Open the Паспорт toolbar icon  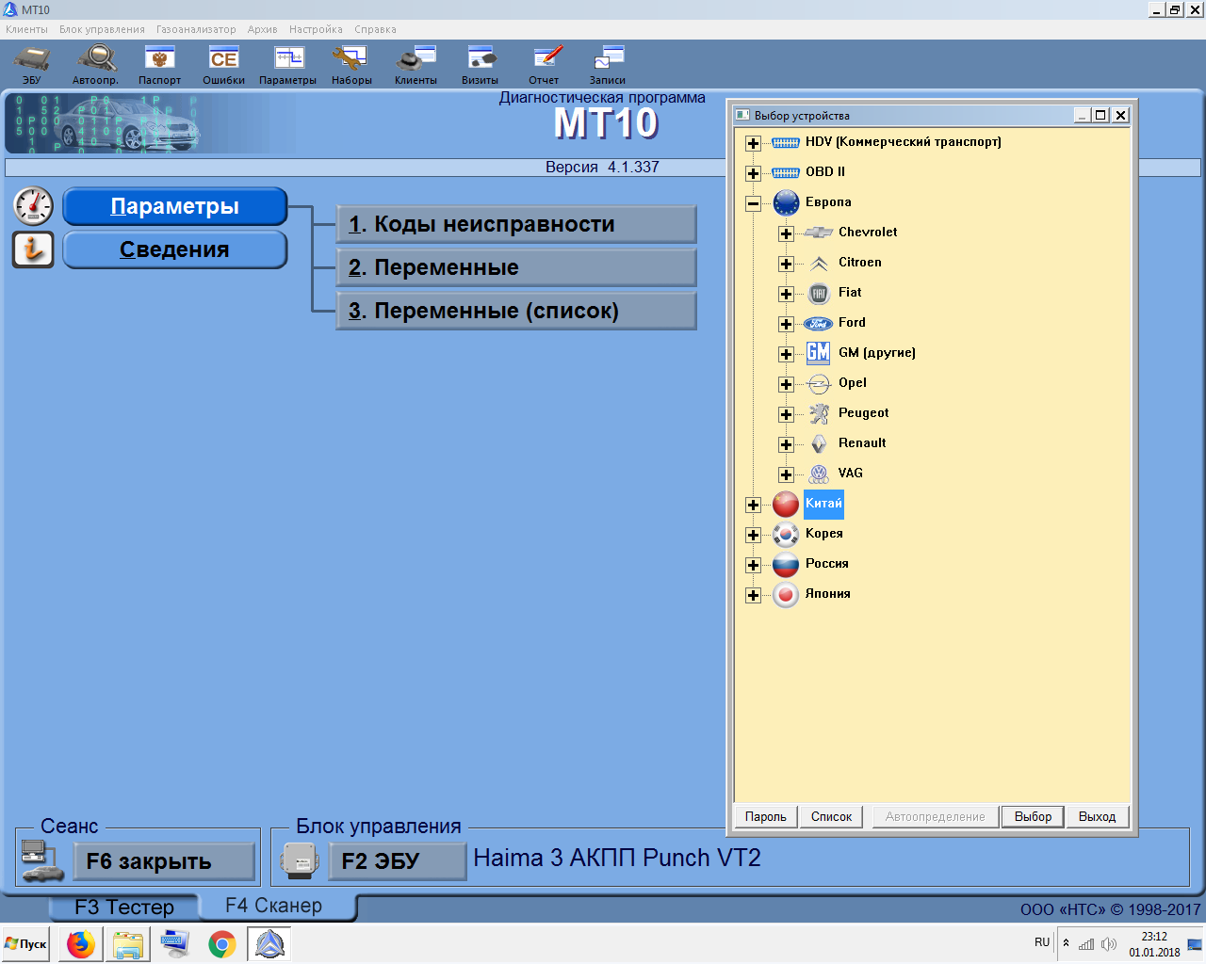pos(159,64)
